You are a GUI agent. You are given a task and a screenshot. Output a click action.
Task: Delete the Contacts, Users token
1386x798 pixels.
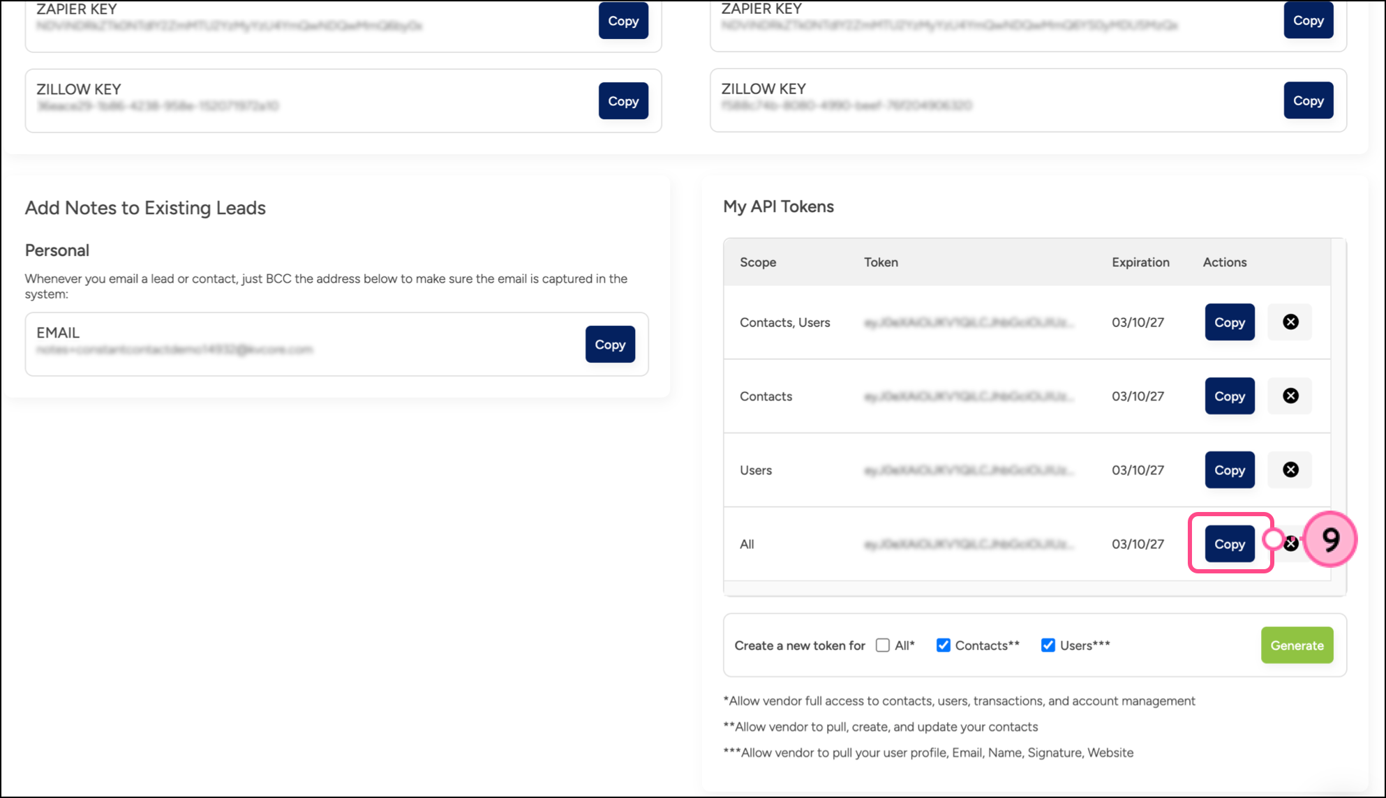click(1290, 322)
